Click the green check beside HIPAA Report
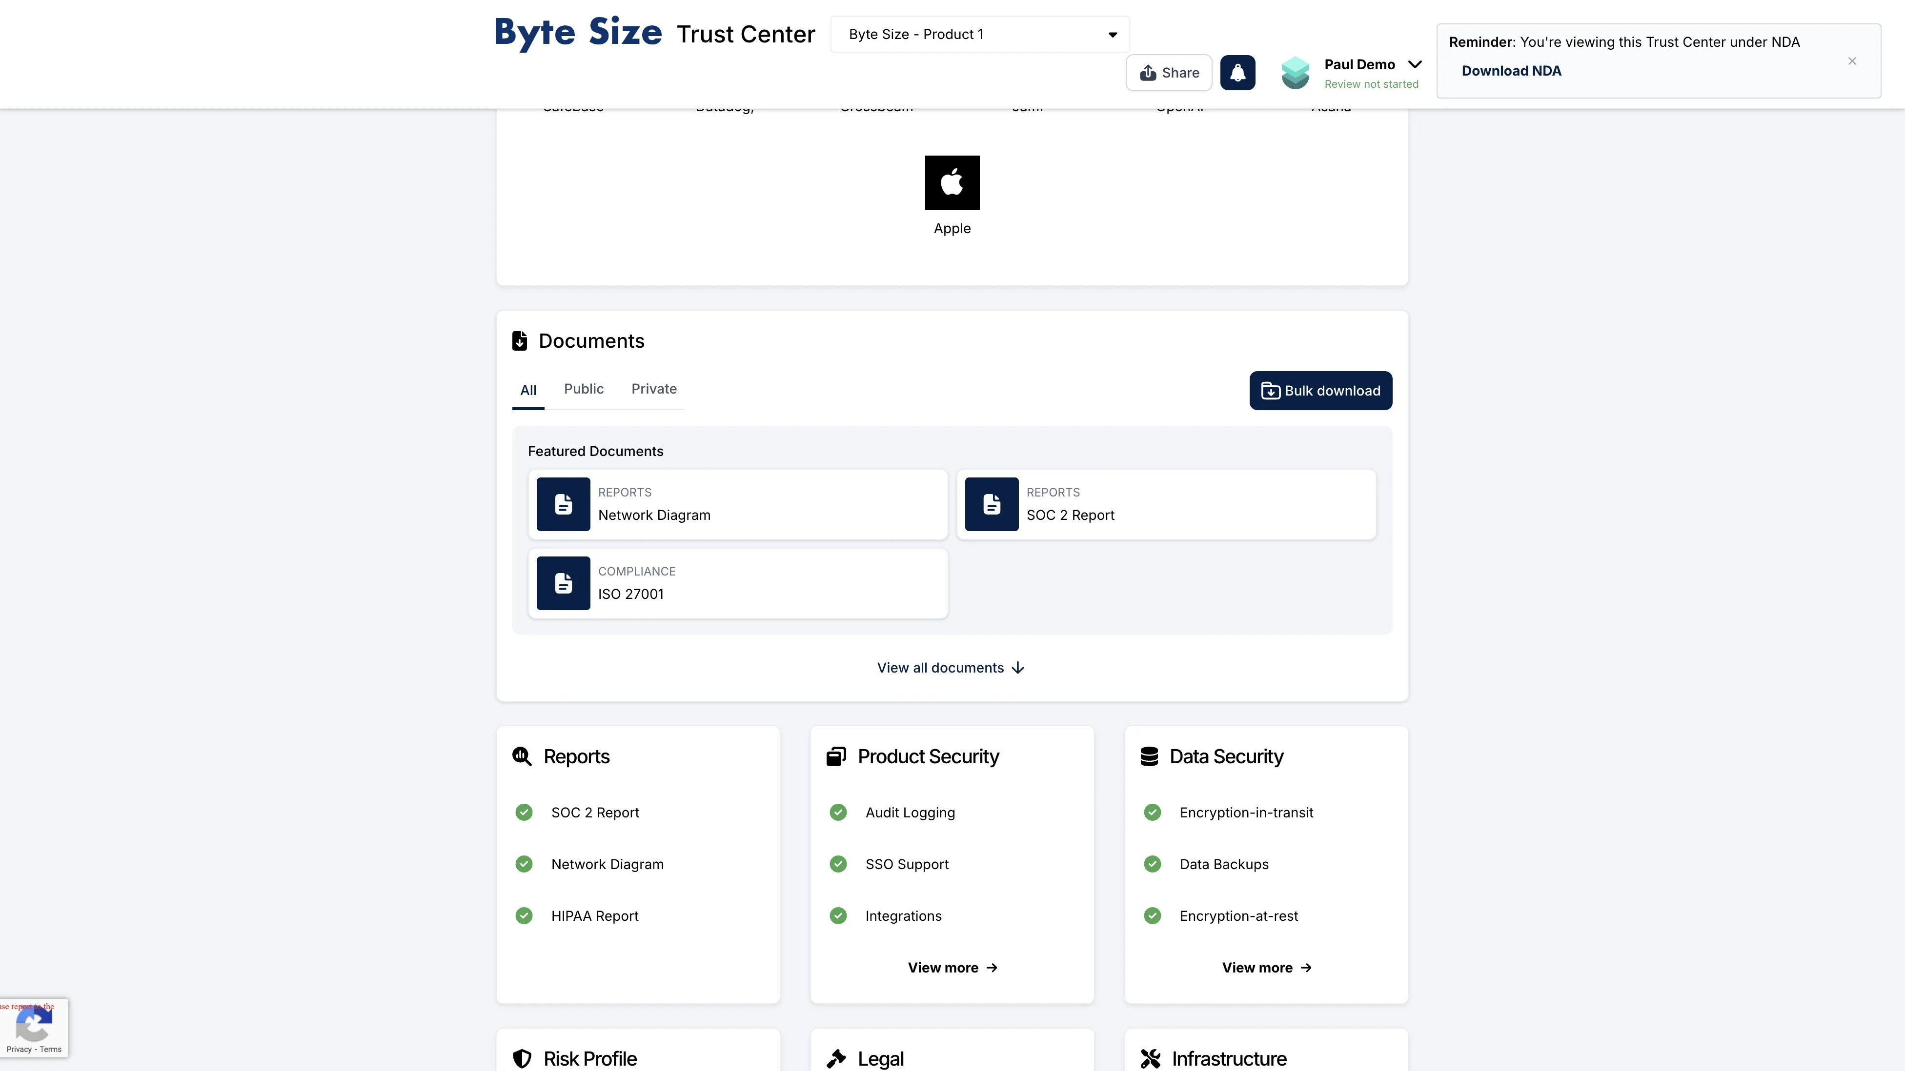Screen dimensions: 1905x1071 click(x=524, y=916)
